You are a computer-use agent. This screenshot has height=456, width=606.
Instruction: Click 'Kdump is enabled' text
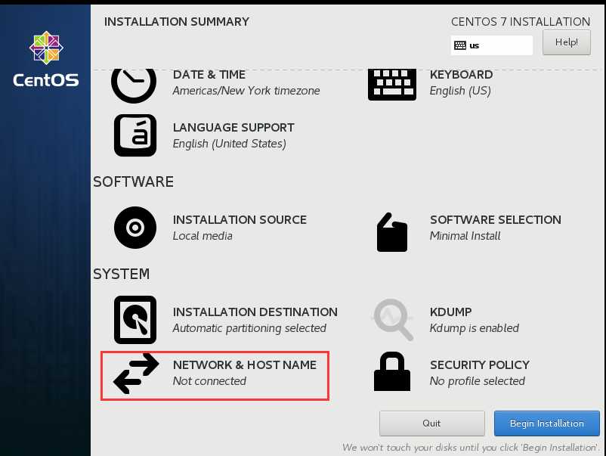475,328
